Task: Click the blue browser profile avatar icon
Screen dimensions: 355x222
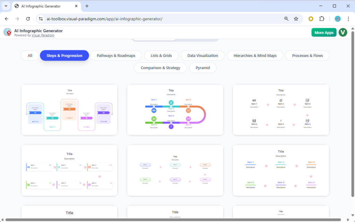Action: point(337,19)
